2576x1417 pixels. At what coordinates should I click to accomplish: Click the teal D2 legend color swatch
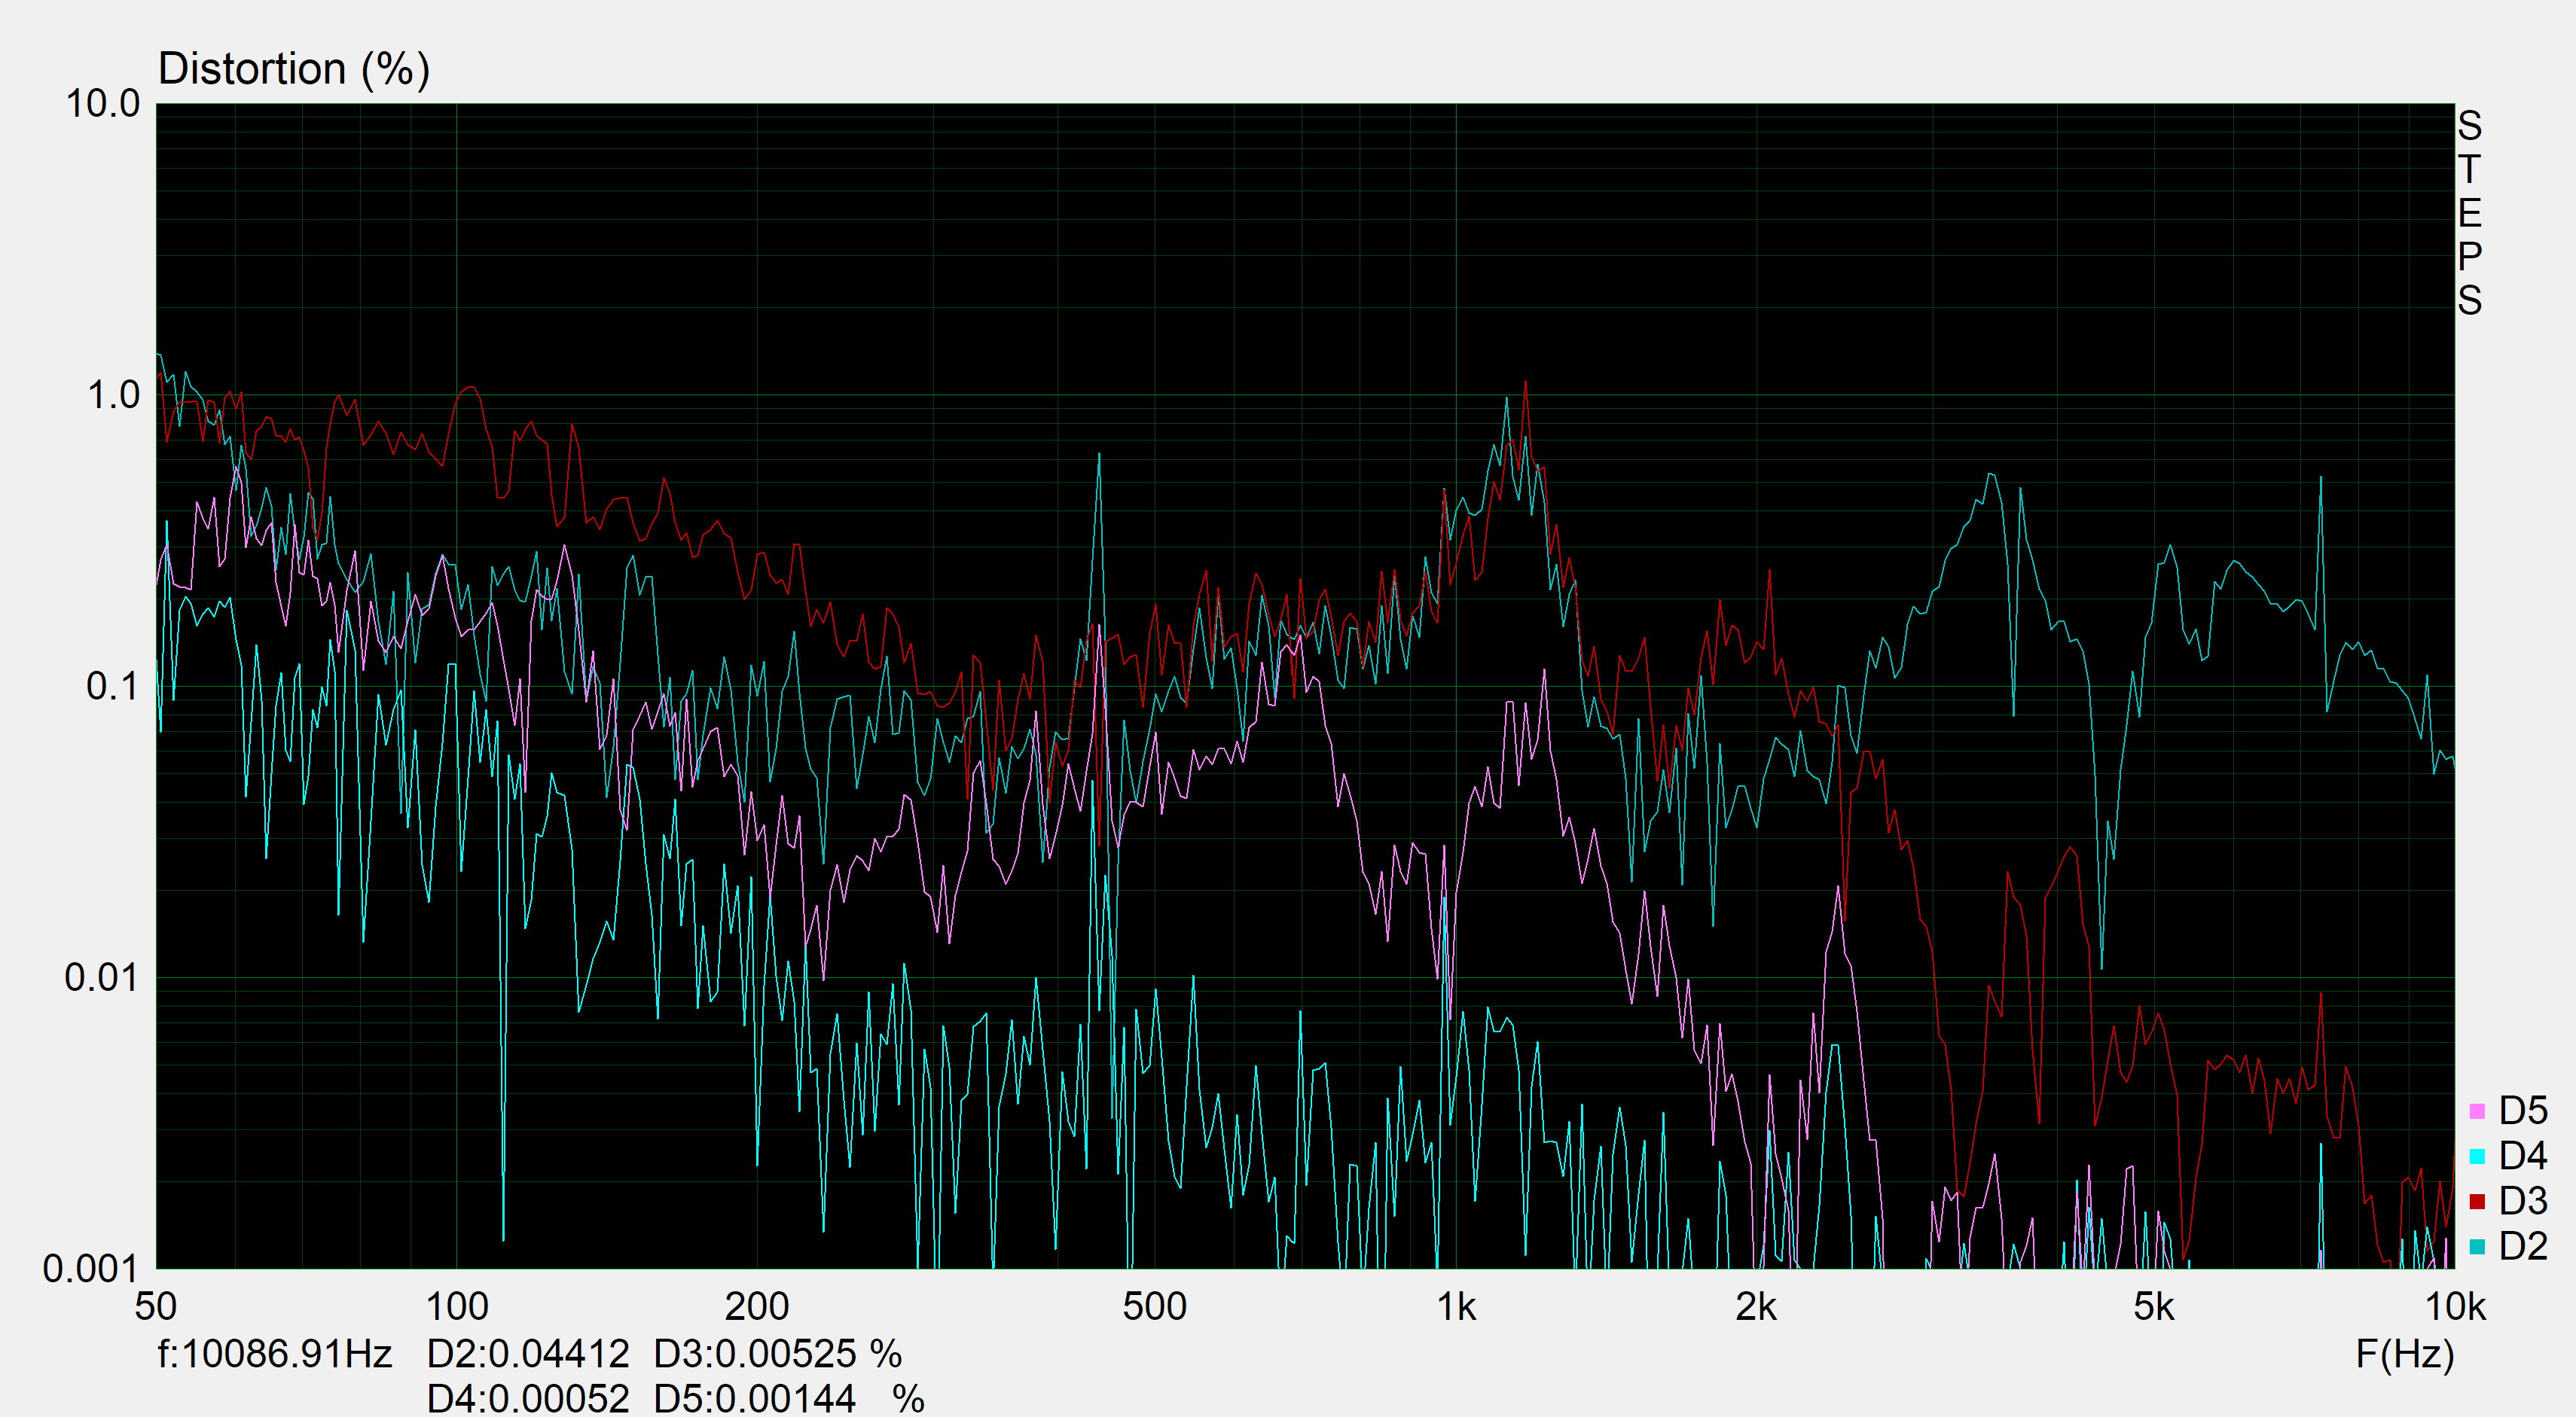coord(2477,1246)
